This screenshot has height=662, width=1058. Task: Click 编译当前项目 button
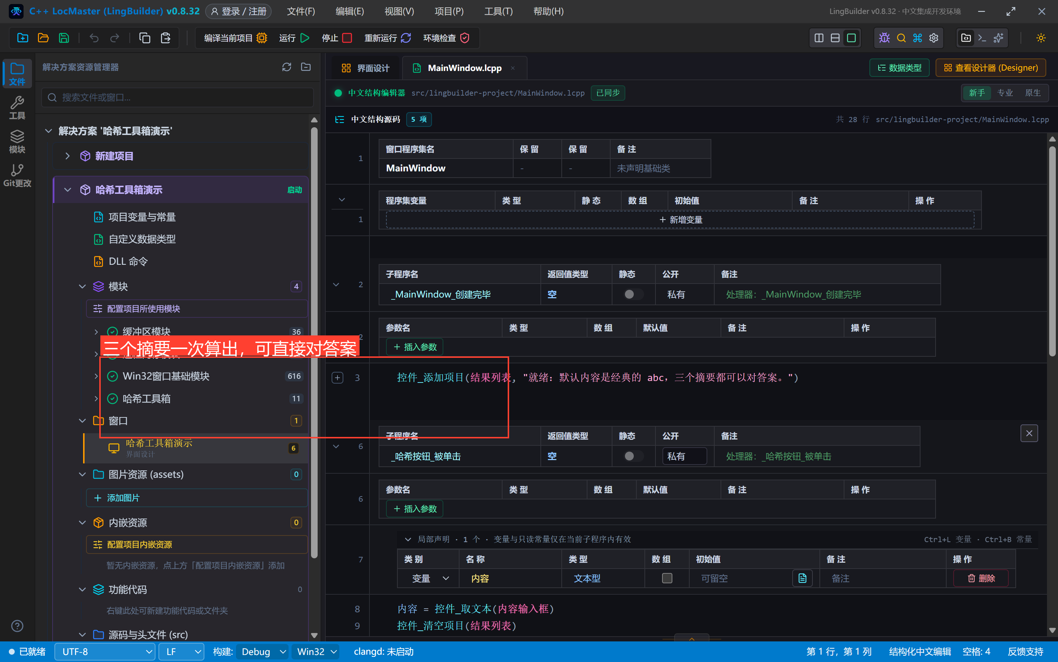235,38
